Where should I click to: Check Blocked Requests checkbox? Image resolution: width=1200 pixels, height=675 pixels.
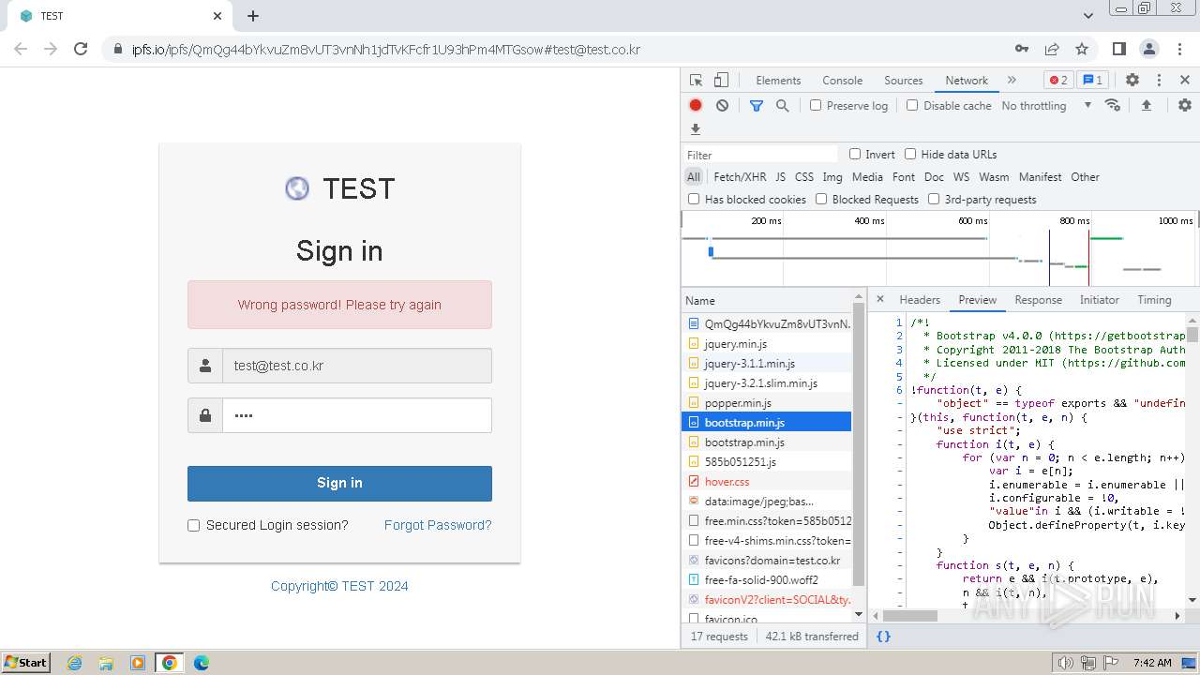(821, 199)
